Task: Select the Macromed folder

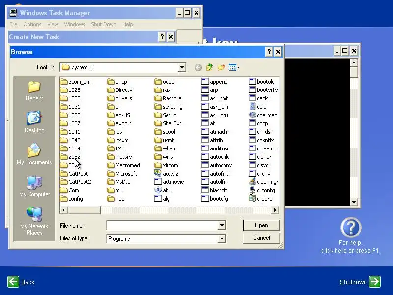Action: coord(124,165)
